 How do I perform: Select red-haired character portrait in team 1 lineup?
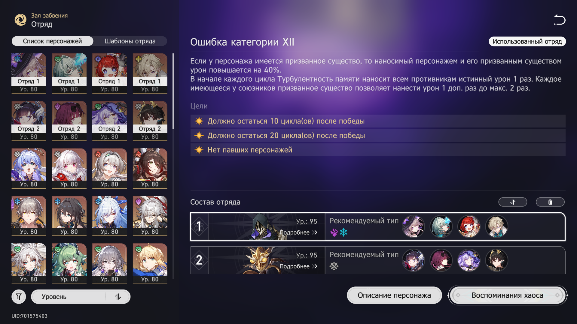tap(469, 226)
